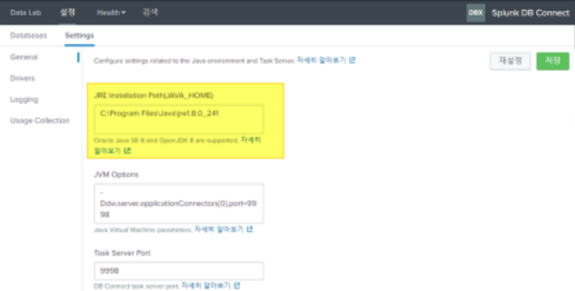Screen dimensions: 575x291
Task: Click the DBX app logo icon
Action: (475, 12)
